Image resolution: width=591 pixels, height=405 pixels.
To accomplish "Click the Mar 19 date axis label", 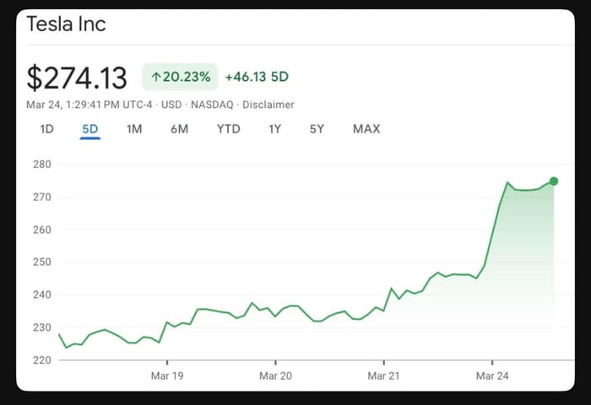I will tap(166, 375).
